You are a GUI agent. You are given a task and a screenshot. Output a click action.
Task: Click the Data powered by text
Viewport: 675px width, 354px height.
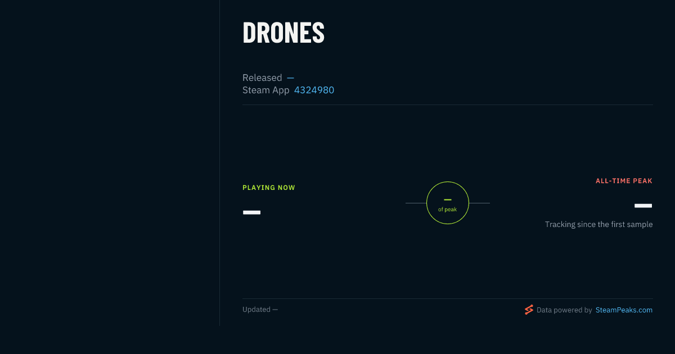[x=564, y=310]
